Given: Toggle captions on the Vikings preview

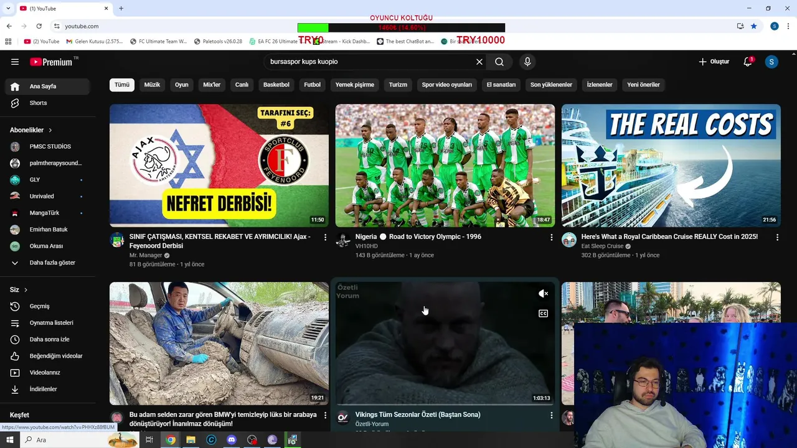Looking at the screenshot, I should 543,314.
